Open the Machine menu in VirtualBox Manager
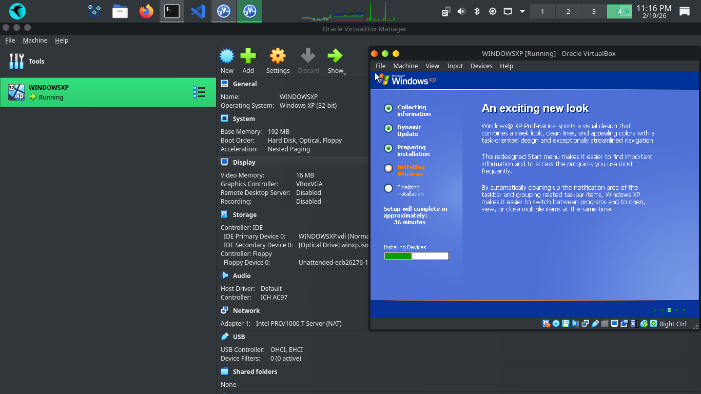The height and width of the screenshot is (394, 701). 35,40
